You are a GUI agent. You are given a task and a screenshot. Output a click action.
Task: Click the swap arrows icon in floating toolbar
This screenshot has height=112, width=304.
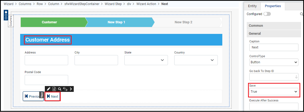[x=65, y=89]
